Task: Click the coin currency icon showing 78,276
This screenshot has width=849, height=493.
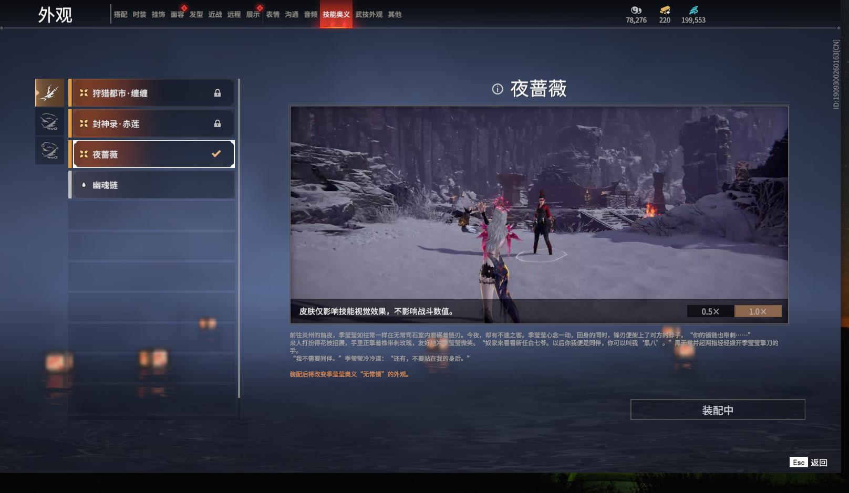Action: point(636,9)
